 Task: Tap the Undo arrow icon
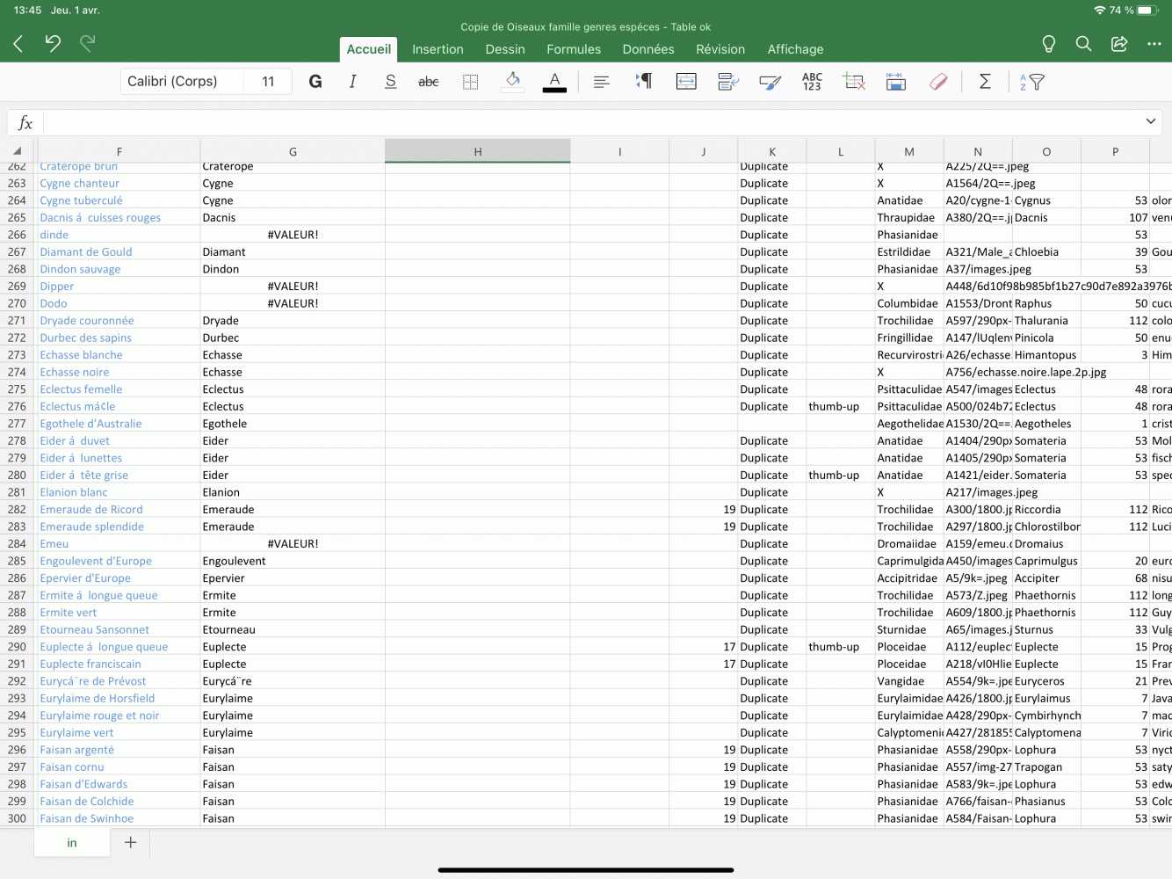point(53,43)
